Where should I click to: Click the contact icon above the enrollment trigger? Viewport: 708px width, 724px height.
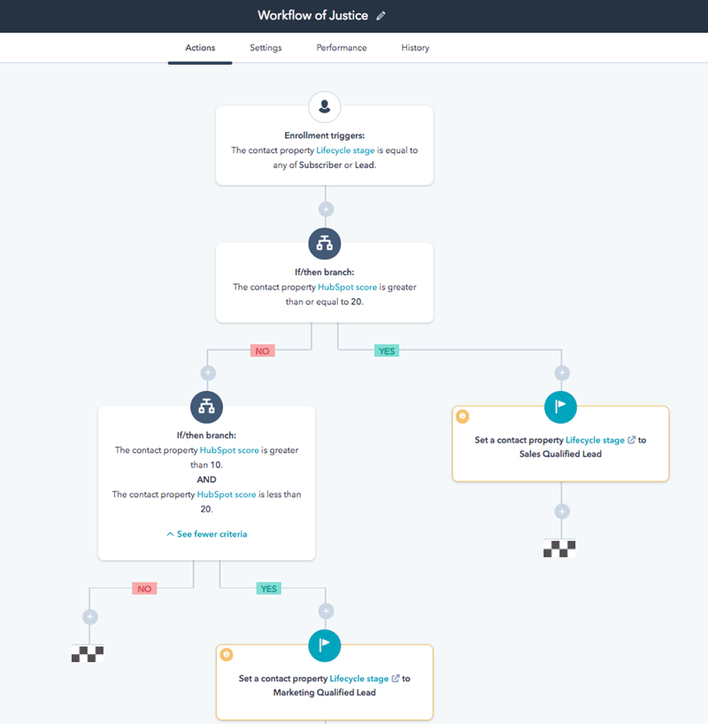tap(325, 106)
